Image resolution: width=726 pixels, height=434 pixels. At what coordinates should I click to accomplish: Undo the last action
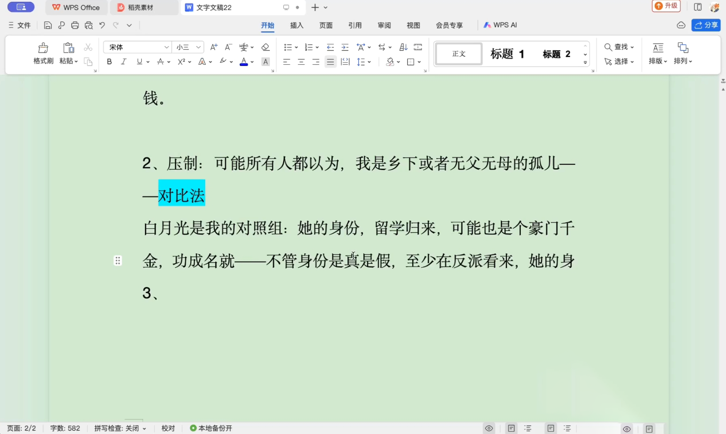(102, 25)
